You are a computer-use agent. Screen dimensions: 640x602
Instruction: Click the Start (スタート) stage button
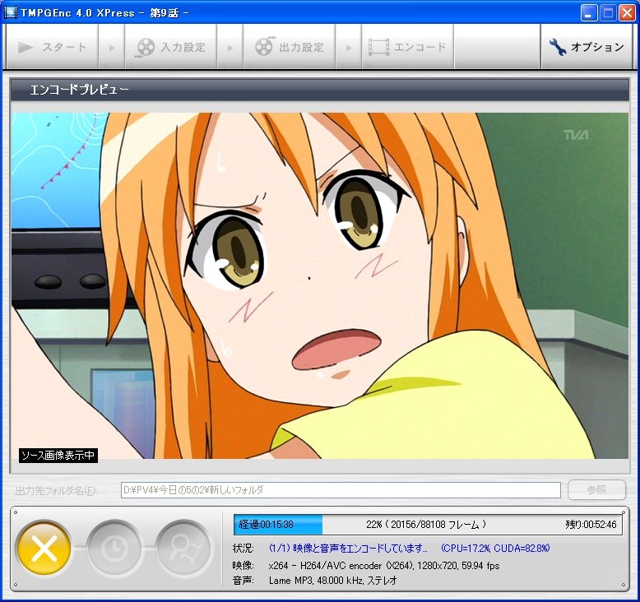pyautogui.click(x=52, y=47)
